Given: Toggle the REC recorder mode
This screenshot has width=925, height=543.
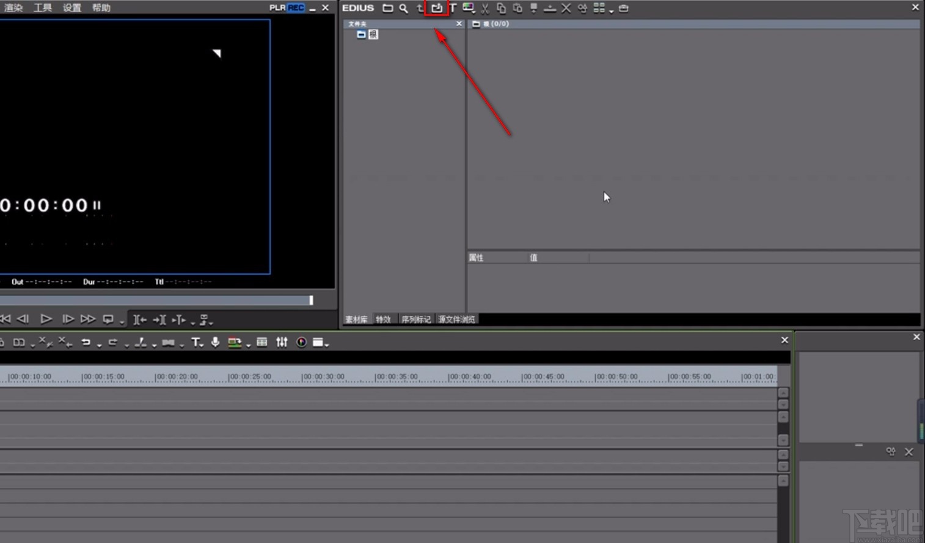Looking at the screenshot, I should click(296, 8).
